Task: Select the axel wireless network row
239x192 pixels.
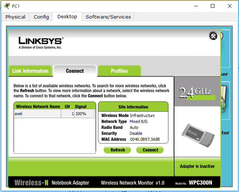Action: (x=54, y=114)
